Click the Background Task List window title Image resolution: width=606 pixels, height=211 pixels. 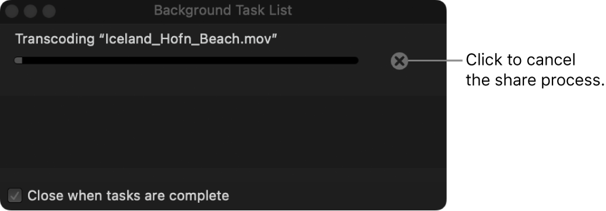223,10
